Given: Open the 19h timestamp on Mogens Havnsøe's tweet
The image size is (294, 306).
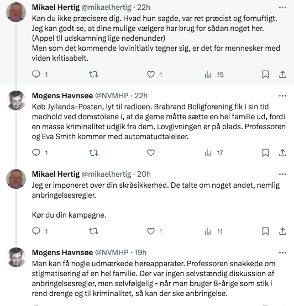Looking at the screenshot, I should click(x=140, y=252).
